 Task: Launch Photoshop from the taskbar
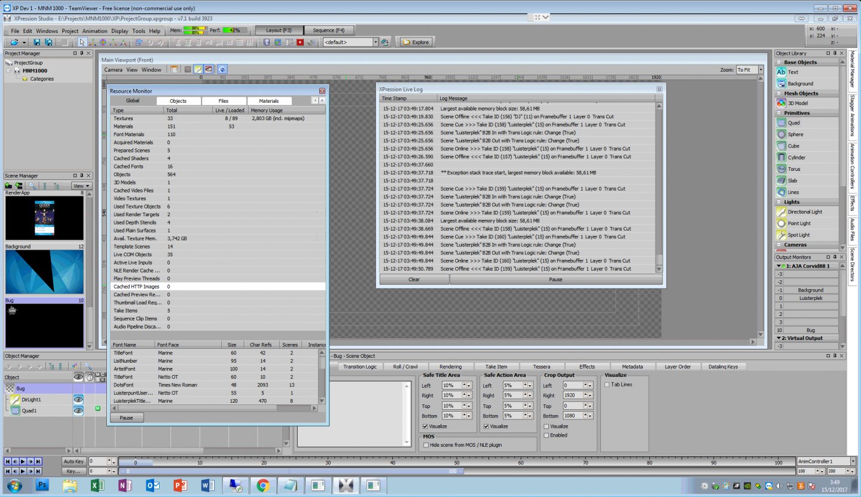(42, 486)
